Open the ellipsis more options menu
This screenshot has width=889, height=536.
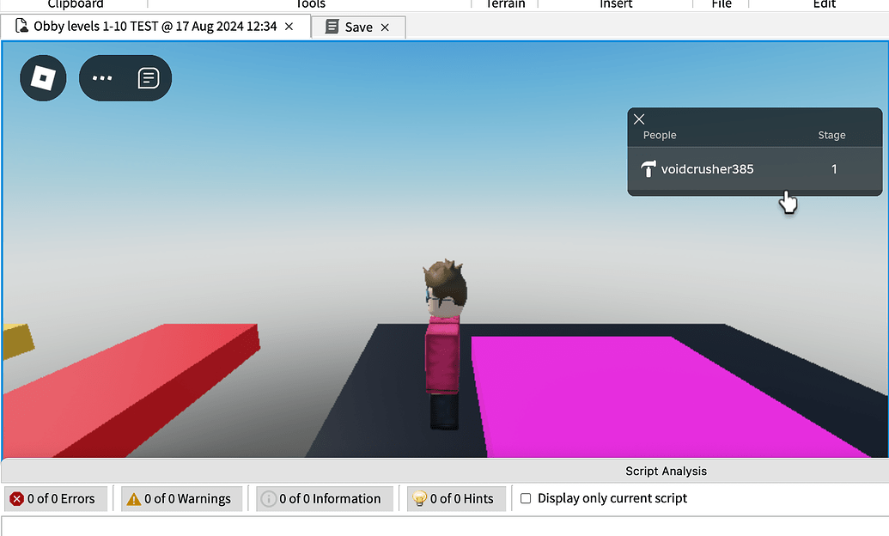coord(102,78)
